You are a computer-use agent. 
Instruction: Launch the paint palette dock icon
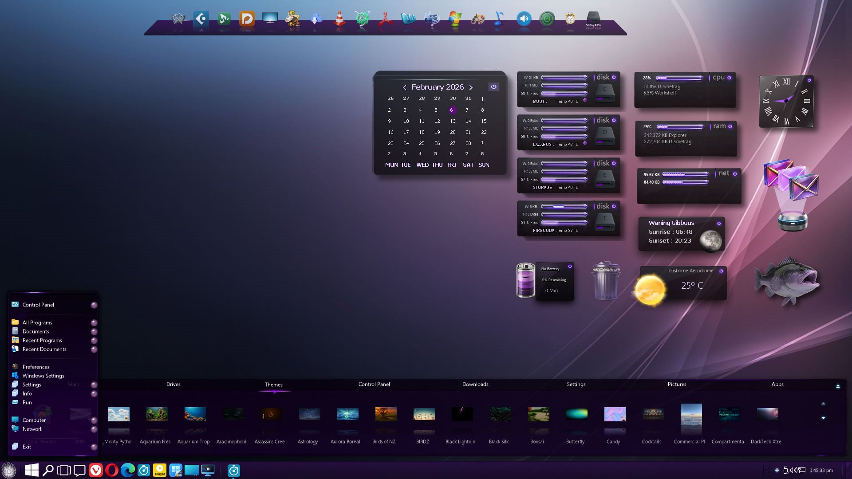coord(477,20)
